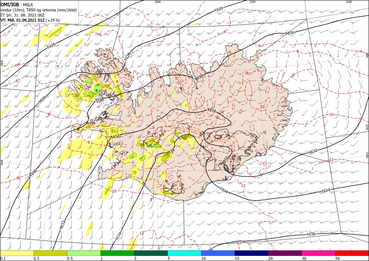Screen dimensions: 369x261
Task: Select the "IT: þri. 31. 08. 2021 00Z" line
Action: point(22,15)
